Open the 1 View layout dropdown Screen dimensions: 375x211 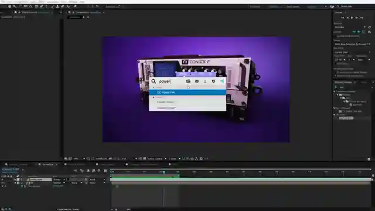click(175, 159)
